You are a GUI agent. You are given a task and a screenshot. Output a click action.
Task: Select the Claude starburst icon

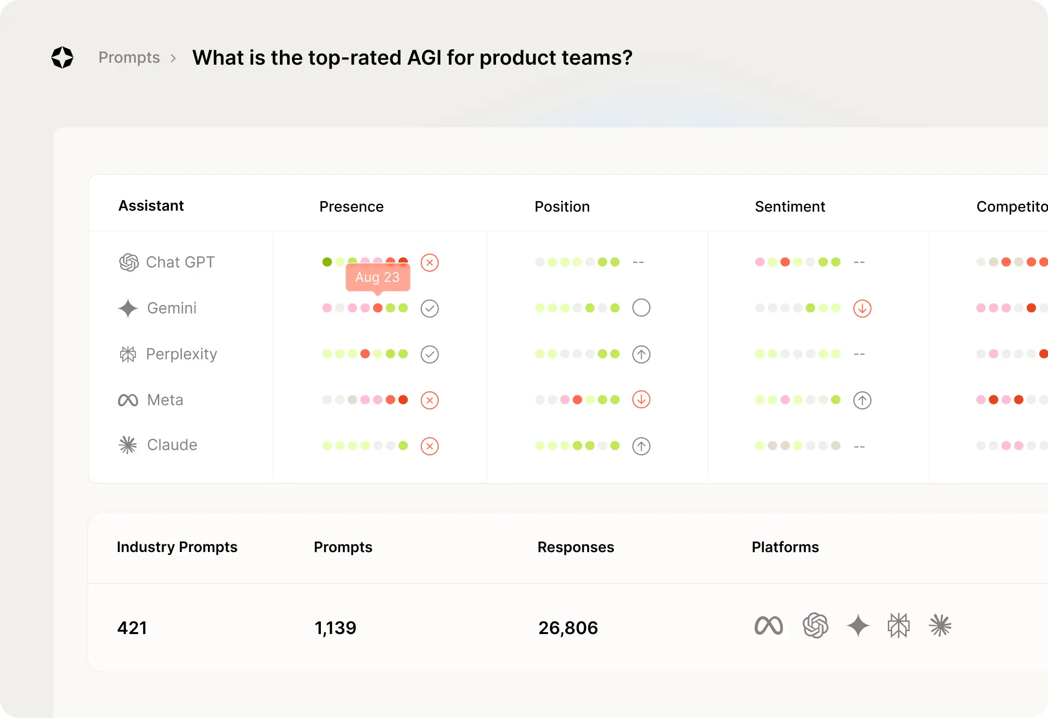tap(127, 445)
